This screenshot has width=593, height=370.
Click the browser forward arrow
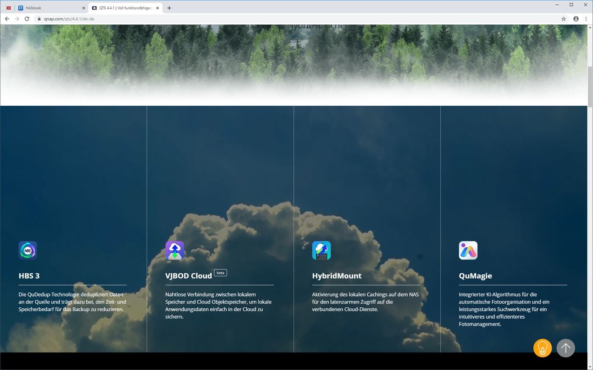pyautogui.click(x=17, y=19)
